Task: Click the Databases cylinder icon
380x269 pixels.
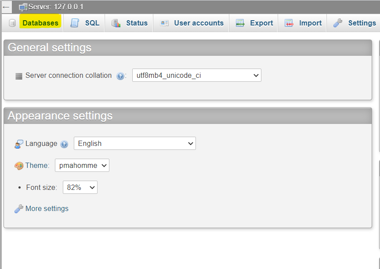Action: pyautogui.click(x=12, y=23)
